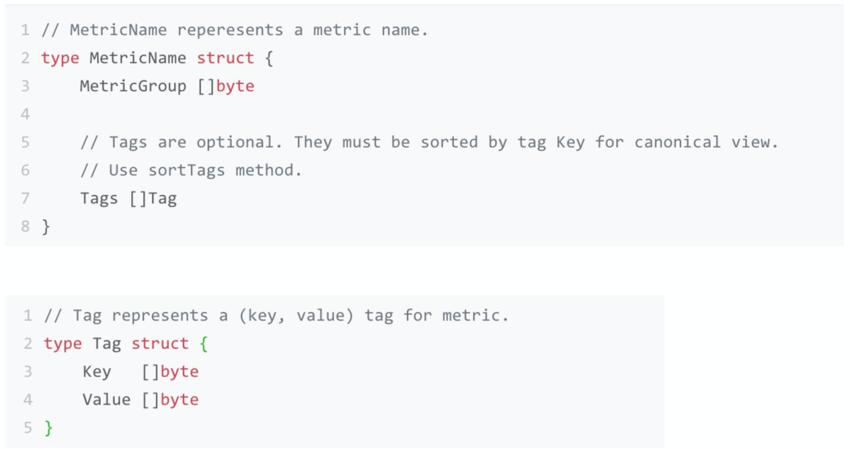Click the "Value" field name in Tag struct

click(107, 399)
